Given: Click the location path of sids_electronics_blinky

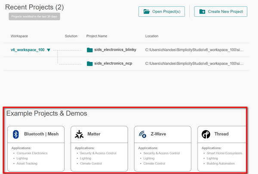Looking at the screenshot, I should pyautogui.click(x=194, y=50).
